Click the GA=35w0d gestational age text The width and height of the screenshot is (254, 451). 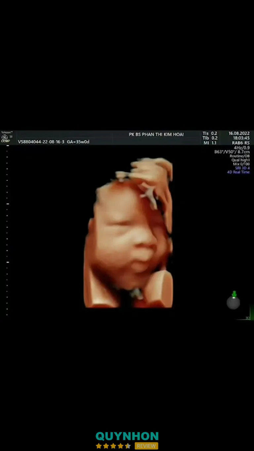tap(78, 142)
